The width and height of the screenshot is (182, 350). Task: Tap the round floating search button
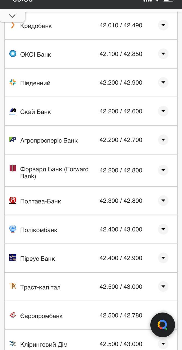coord(162,325)
